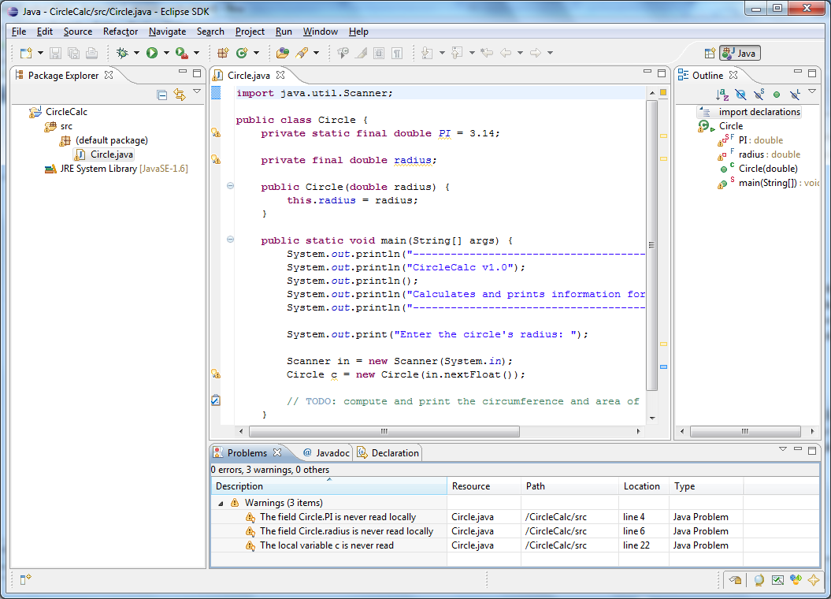Viewport: 831px width, 599px height.
Task: Toggle Hide Fields in Outline toolbar
Action: tap(740, 95)
